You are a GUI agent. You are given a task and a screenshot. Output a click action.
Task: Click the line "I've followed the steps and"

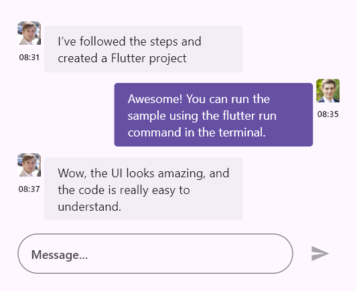[x=129, y=41]
